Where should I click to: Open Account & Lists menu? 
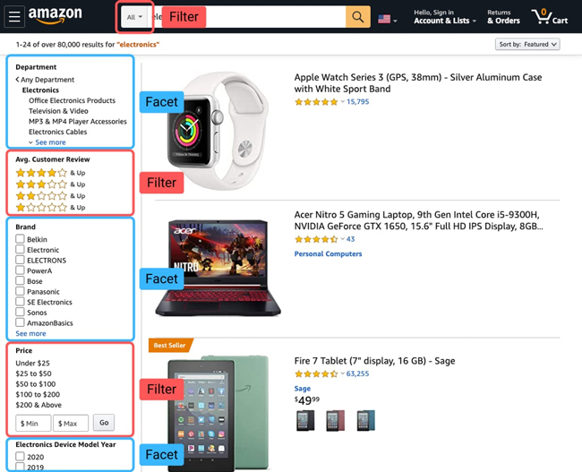click(x=445, y=17)
